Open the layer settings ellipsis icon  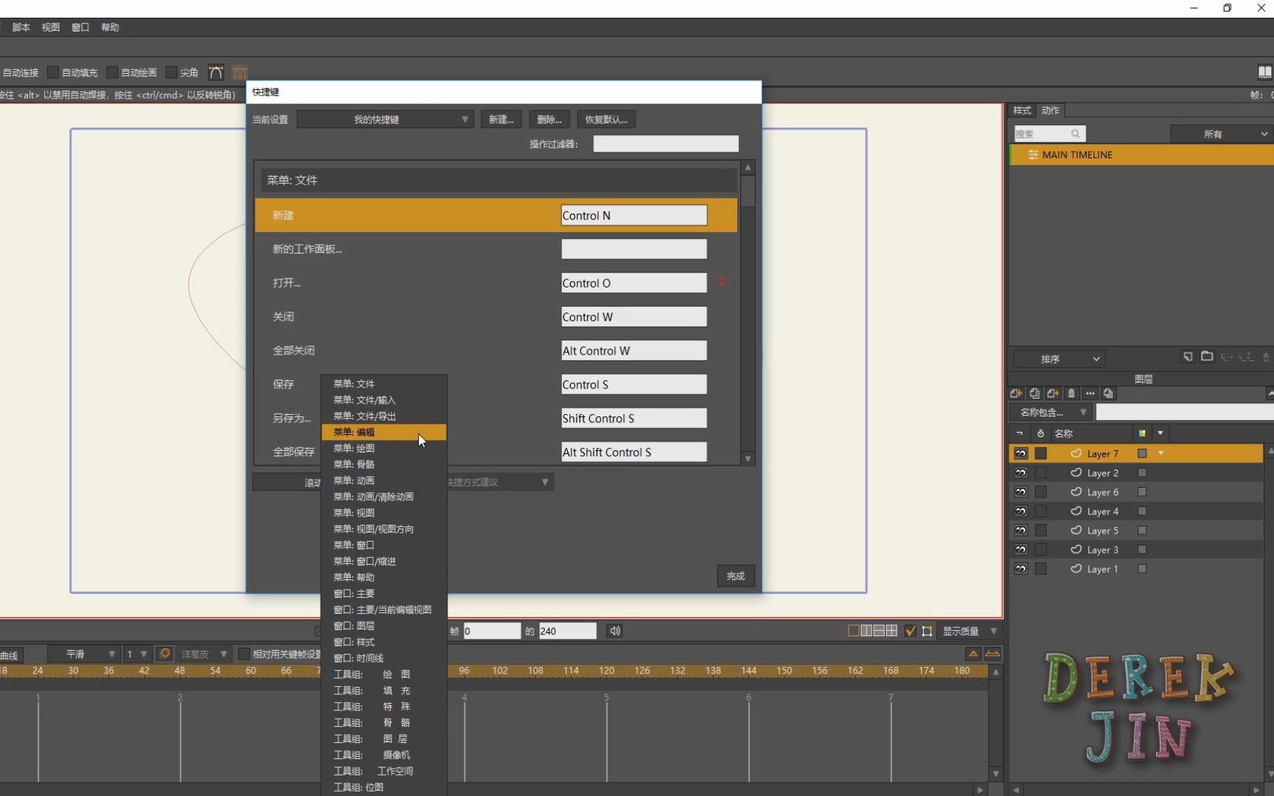coord(1090,394)
